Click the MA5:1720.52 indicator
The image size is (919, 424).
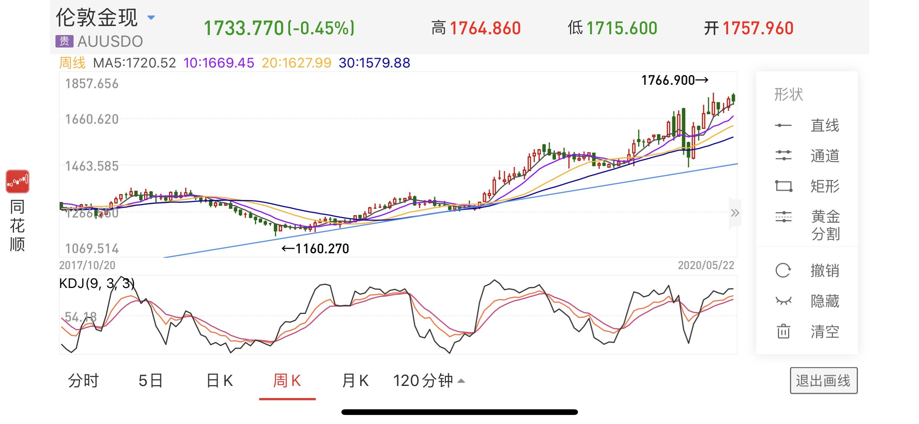coord(135,63)
